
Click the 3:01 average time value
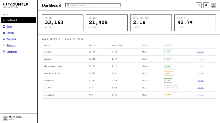[x=114, y=73]
